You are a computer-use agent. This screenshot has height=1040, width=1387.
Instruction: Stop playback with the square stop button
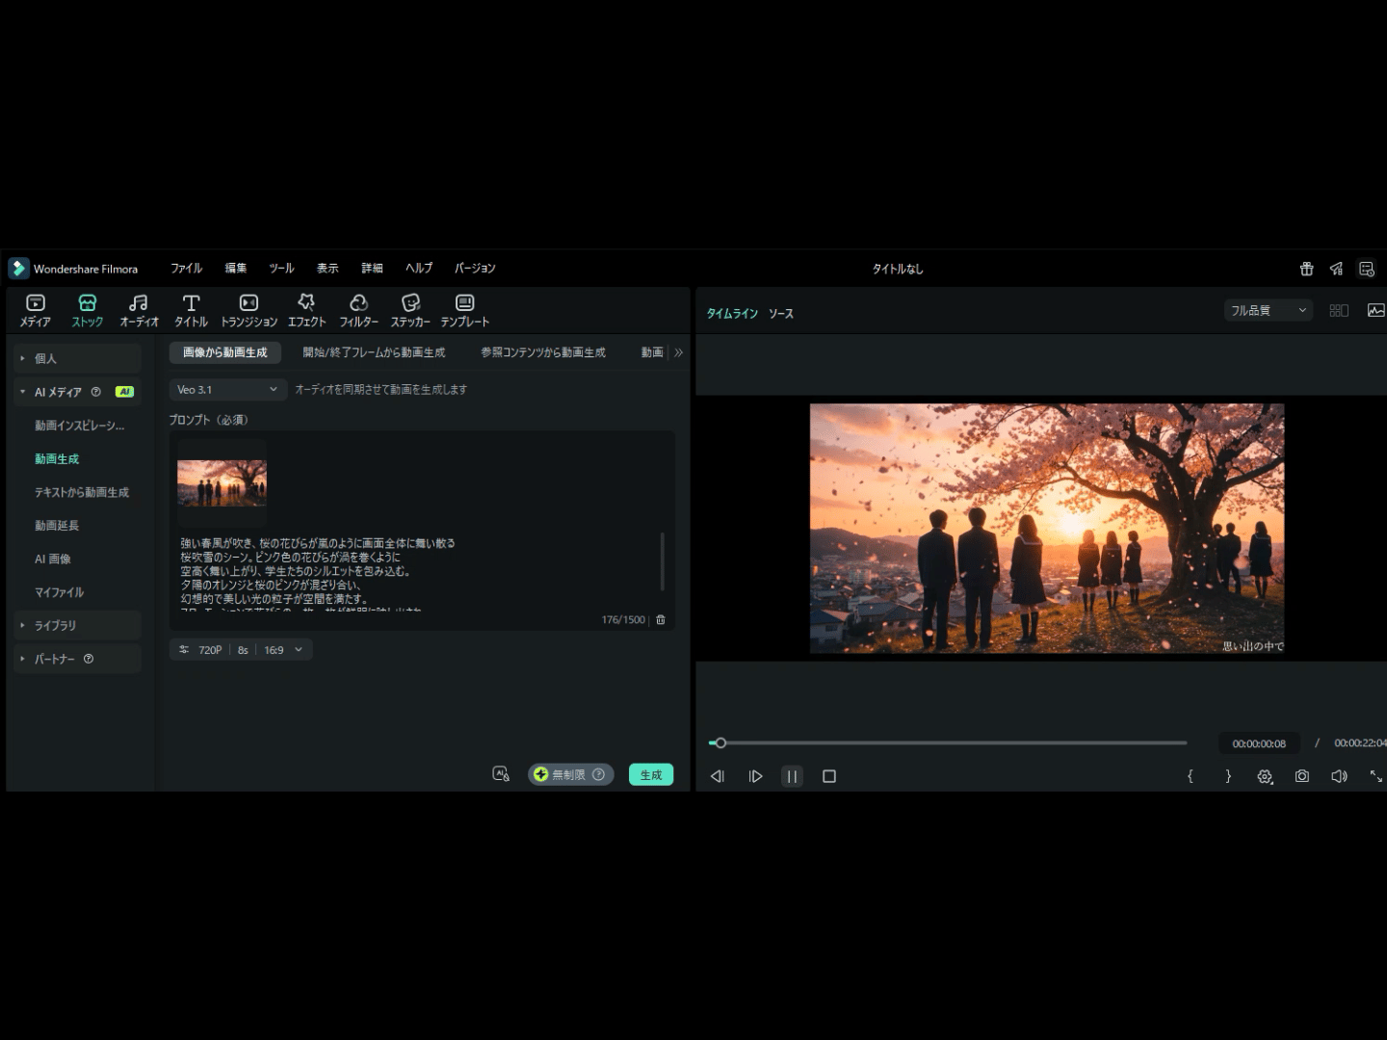[829, 776]
